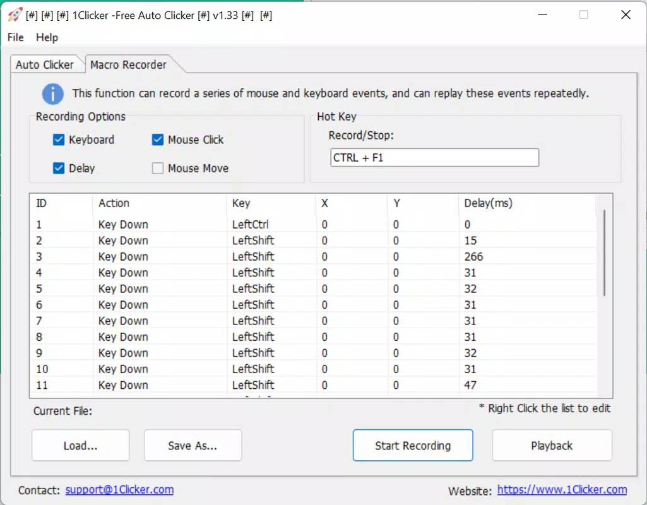Toggle the Keyboard recording checkbox

click(x=59, y=140)
